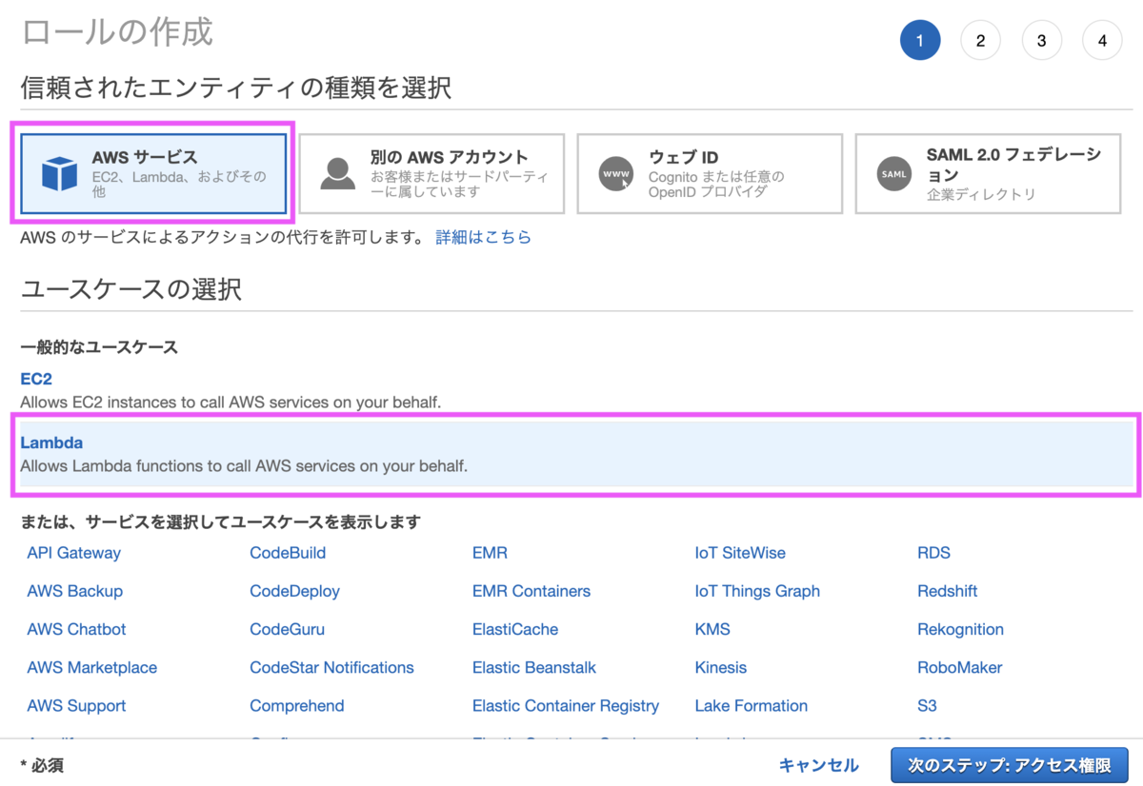Viewport: 1143px width, 786px height.
Task: Click the heading 一般的なユースケース
Action: (99, 347)
